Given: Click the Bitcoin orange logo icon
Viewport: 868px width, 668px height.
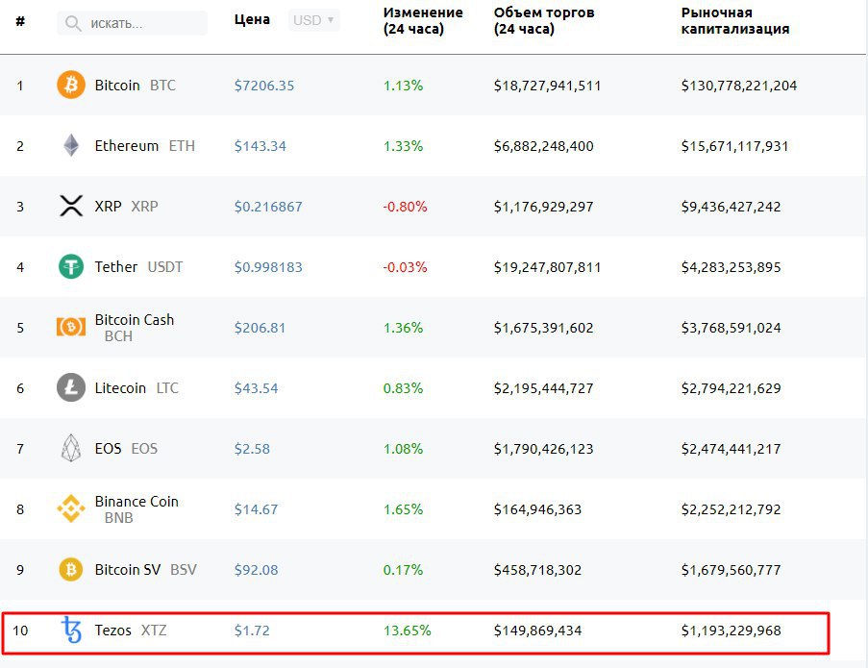Looking at the screenshot, I should 71,85.
